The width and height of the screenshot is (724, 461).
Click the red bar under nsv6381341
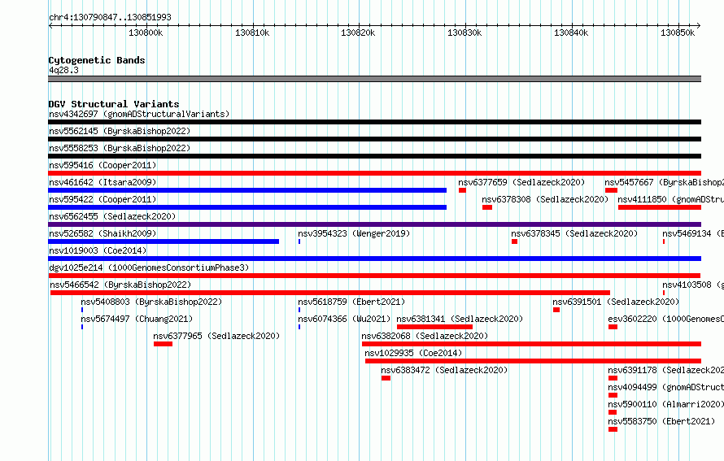(434, 327)
